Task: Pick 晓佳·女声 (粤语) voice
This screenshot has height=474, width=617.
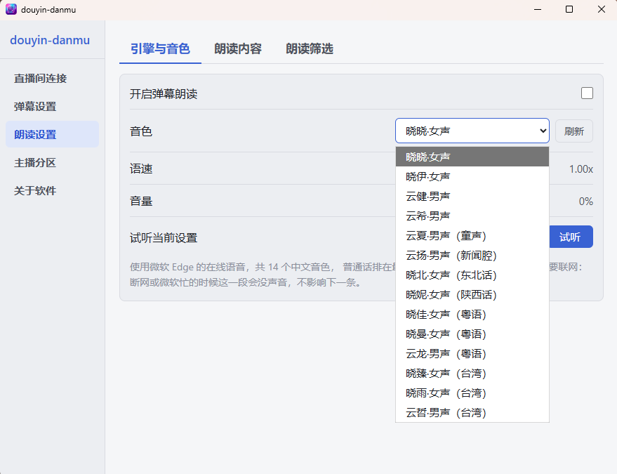Action: [472, 314]
